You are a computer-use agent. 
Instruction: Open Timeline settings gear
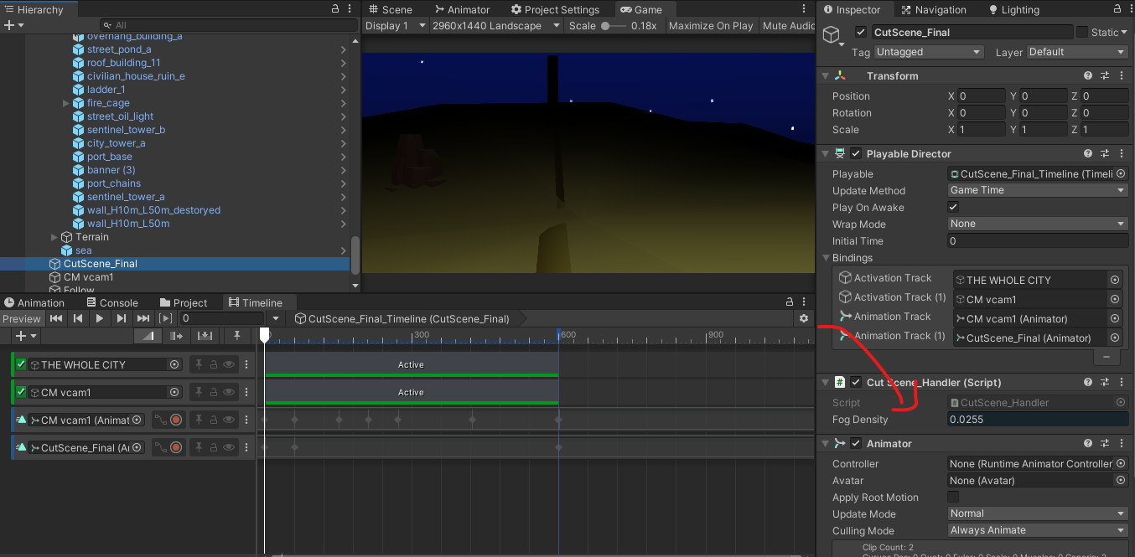click(804, 318)
